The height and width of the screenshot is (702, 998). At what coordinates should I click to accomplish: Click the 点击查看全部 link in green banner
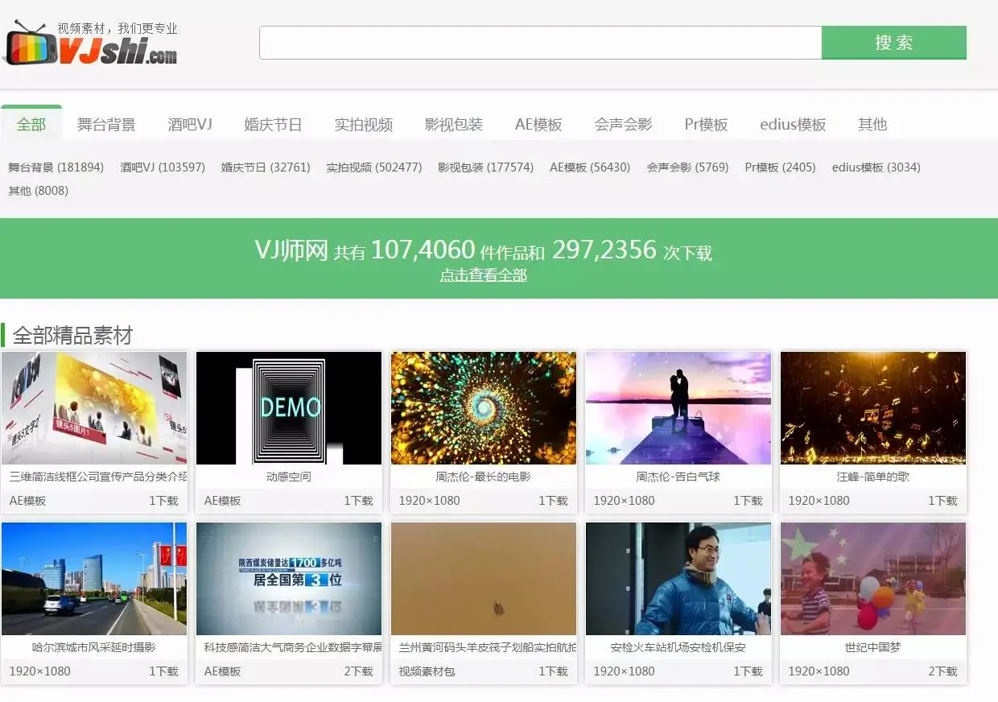coord(483,275)
